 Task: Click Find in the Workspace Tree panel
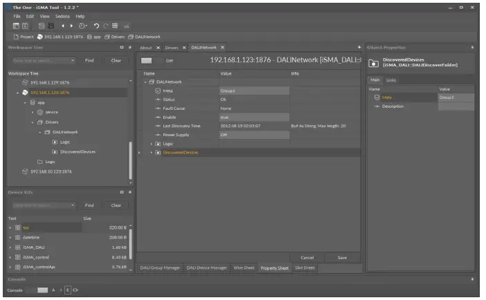pos(89,60)
